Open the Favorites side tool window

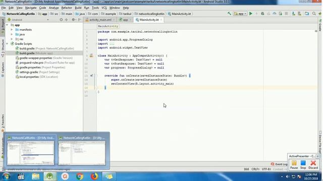click(x=3, y=123)
